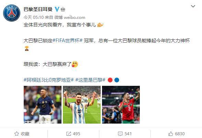Click the repost share icon
Screen dimensions: 202x138
pos(69,134)
